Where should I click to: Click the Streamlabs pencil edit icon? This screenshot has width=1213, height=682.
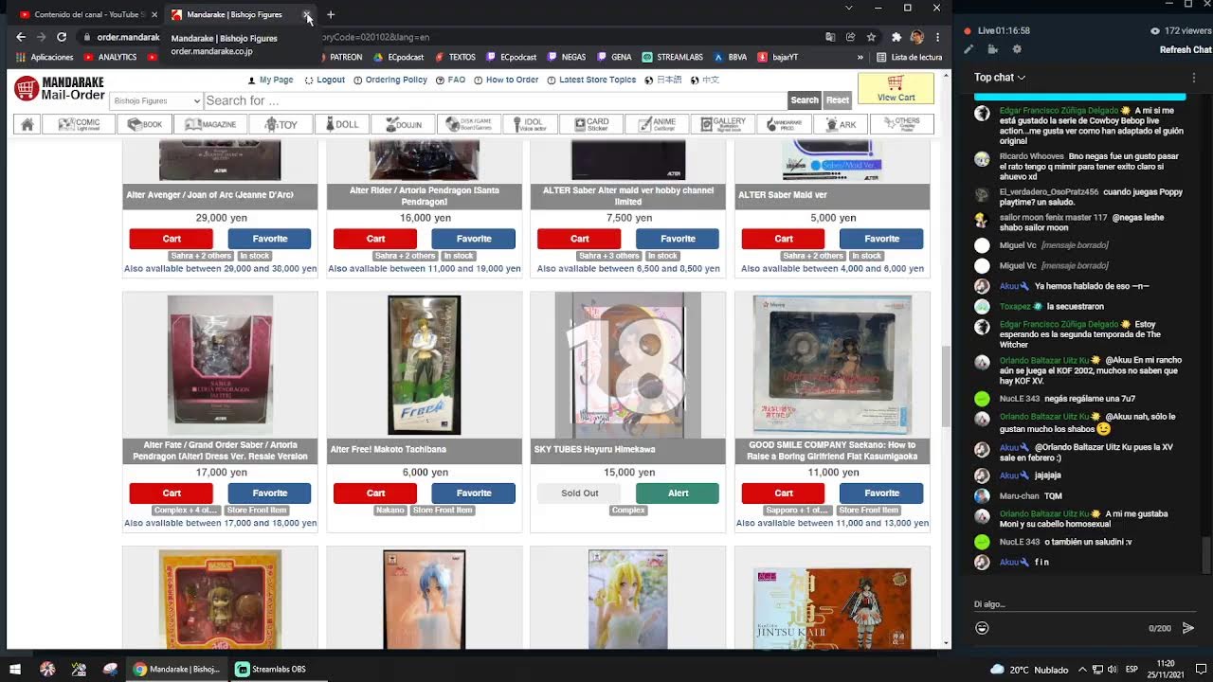pyautogui.click(x=969, y=49)
